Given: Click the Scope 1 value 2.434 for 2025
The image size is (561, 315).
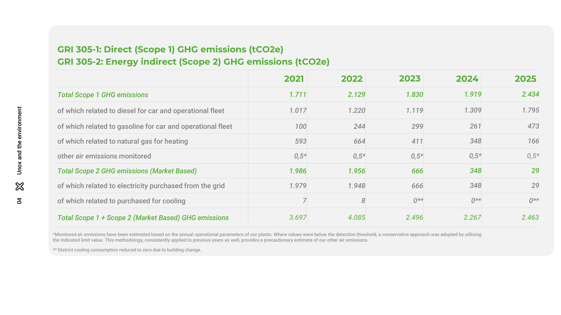Looking at the screenshot, I should [530, 94].
